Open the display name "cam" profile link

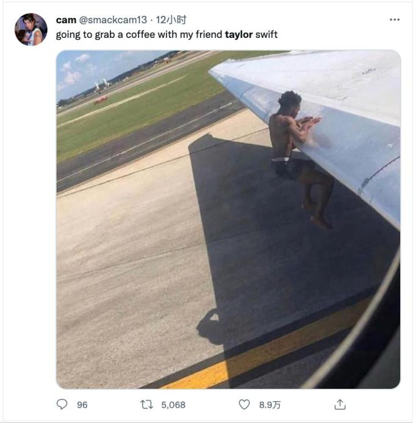(66, 20)
